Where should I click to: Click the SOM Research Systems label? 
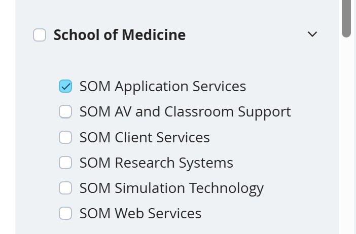[x=156, y=163]
